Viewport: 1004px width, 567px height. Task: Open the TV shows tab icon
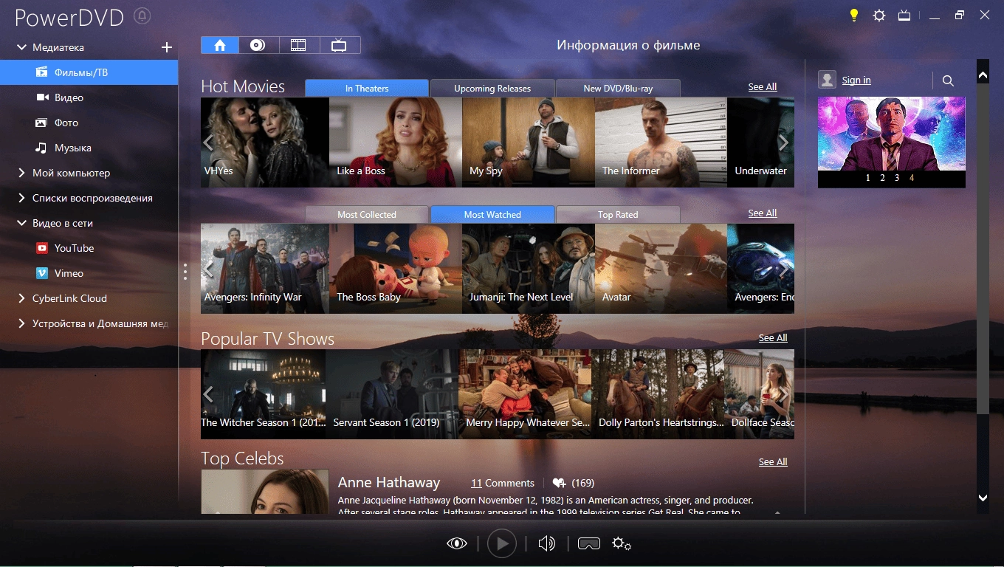[339, 45]
